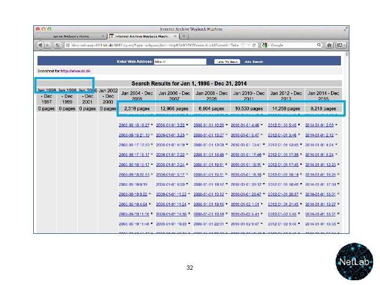The width and height of the screenshot is (380, 285).
Task: Go back with the browser back arrow
Action: (40, 45)
